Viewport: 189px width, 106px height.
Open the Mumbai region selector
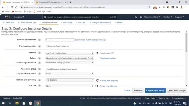coord(167,17)
